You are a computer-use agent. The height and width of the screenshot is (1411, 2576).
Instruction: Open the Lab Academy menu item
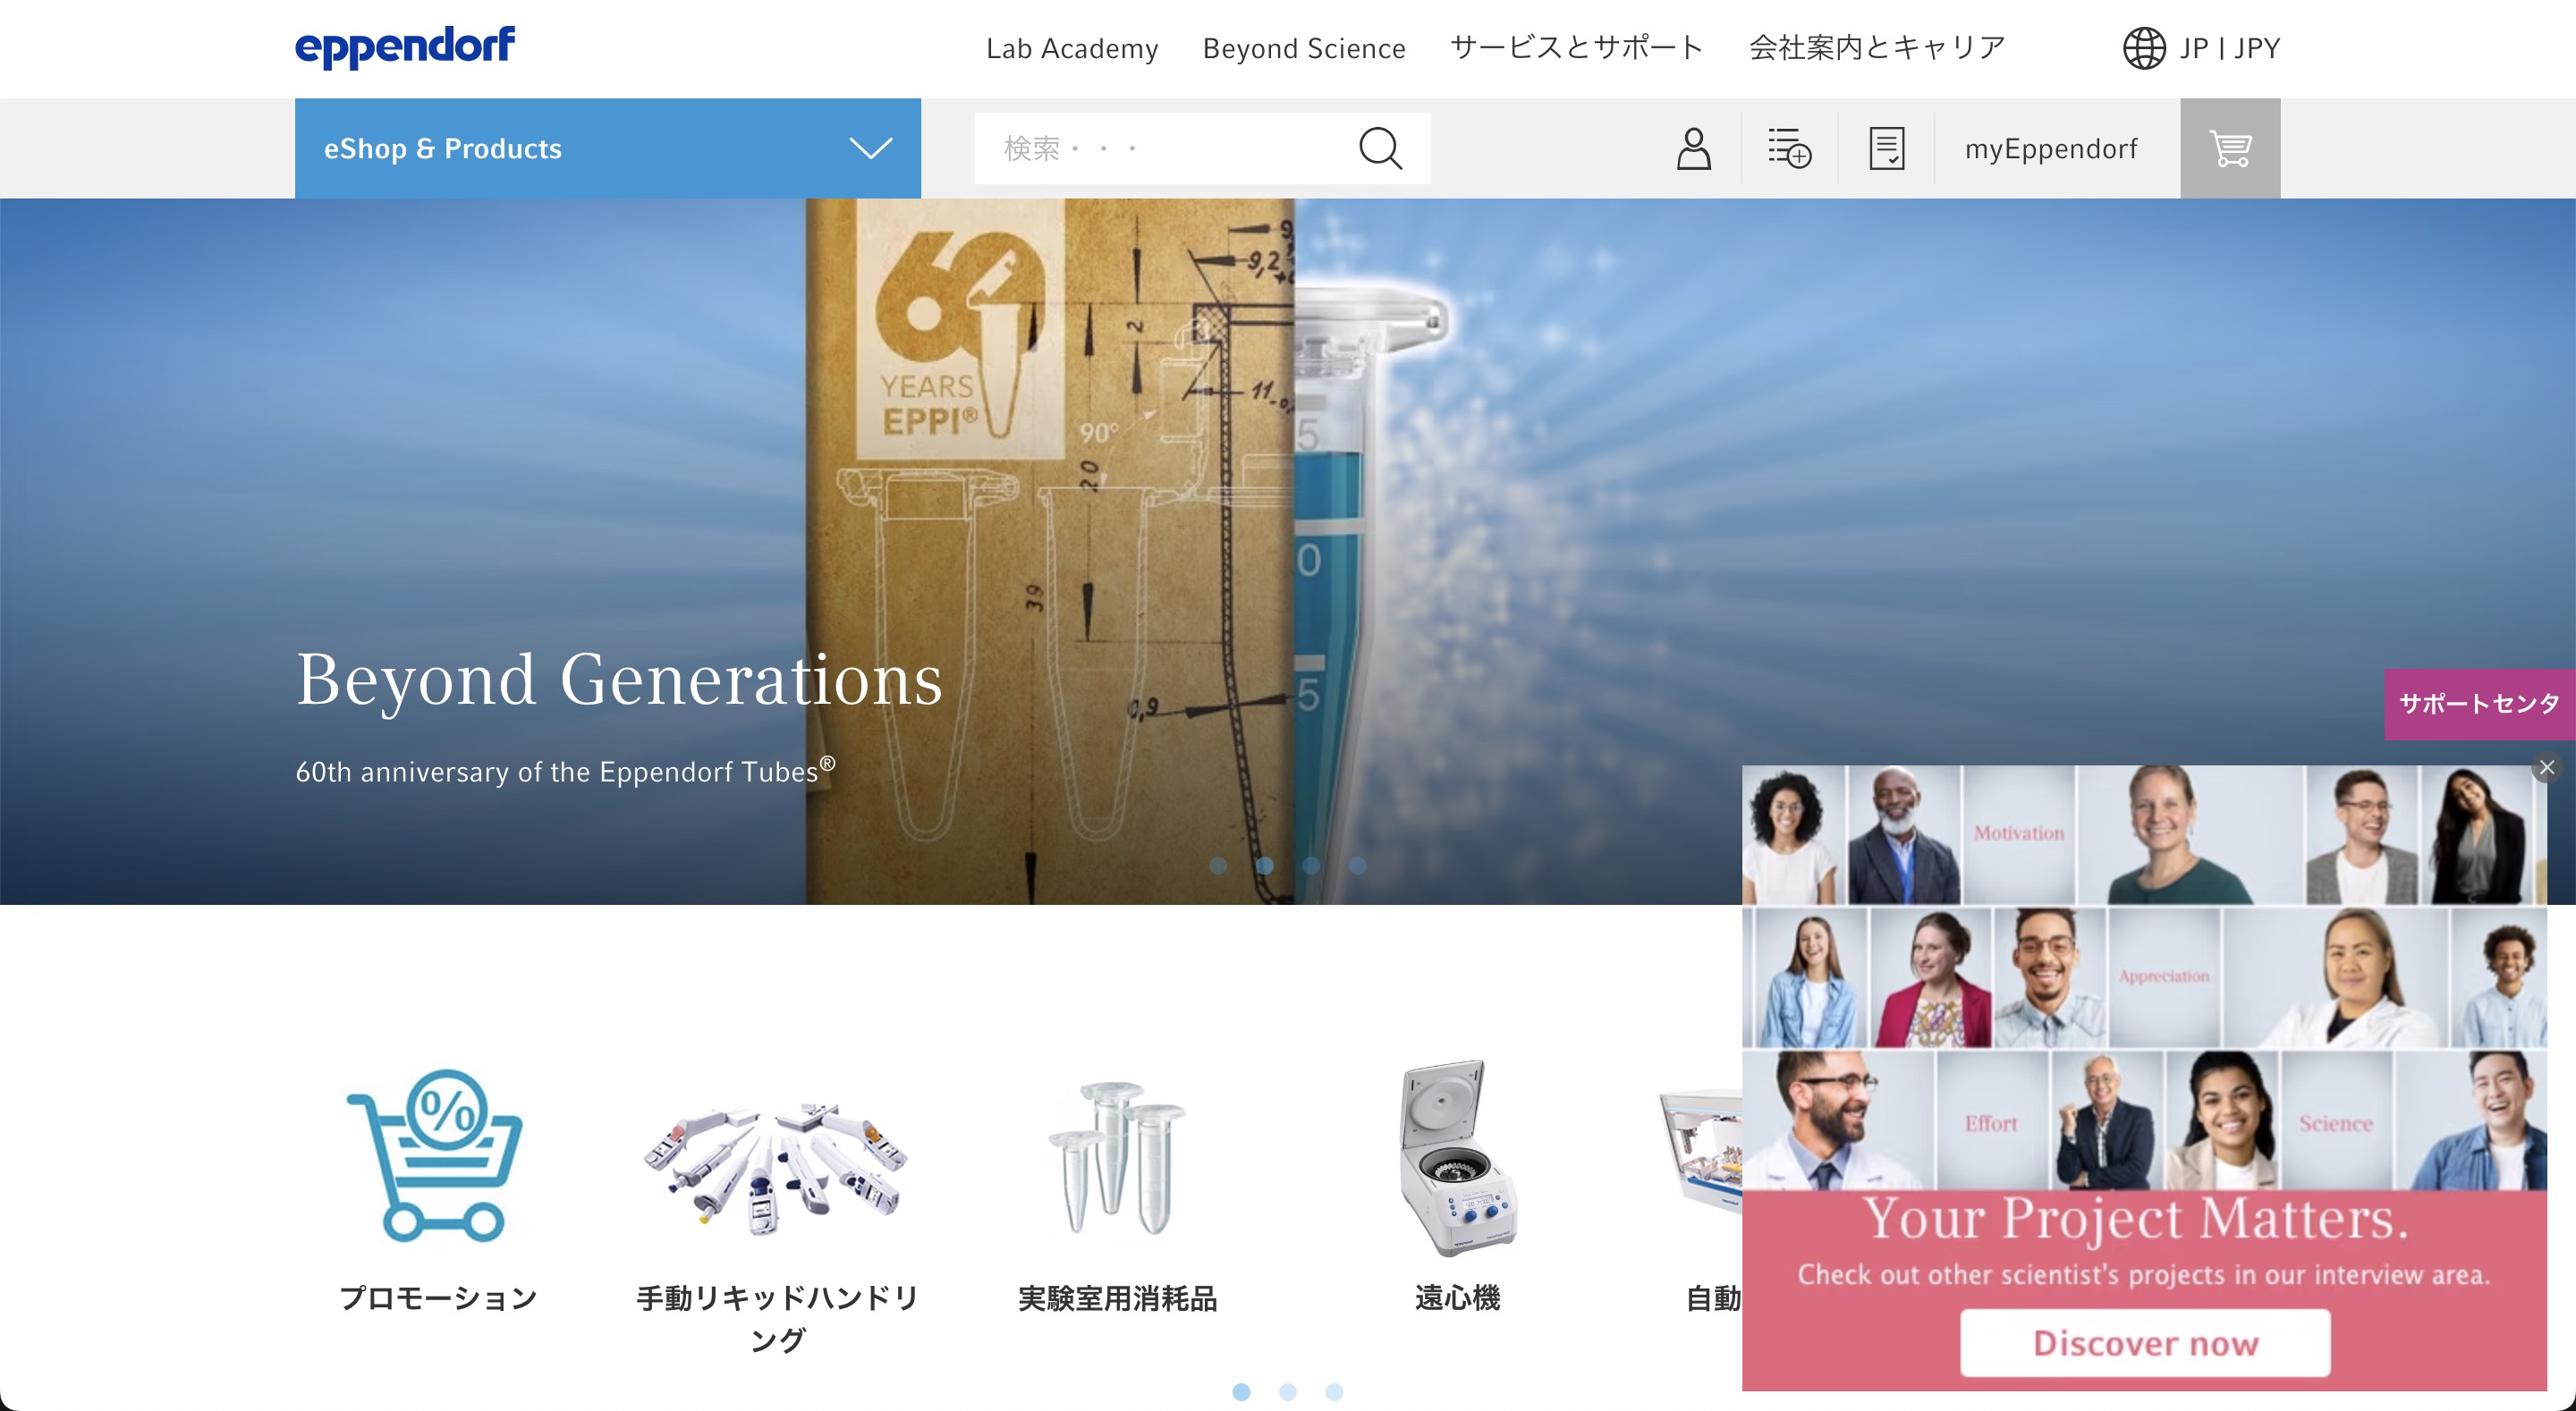tap(1071, 48)
